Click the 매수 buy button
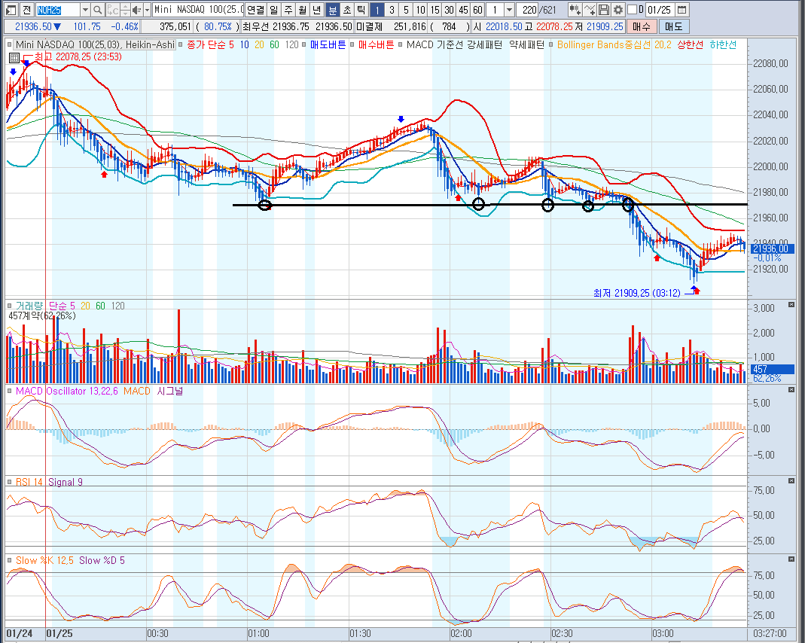Screen dimensions: 805x643 coord(642,26)
